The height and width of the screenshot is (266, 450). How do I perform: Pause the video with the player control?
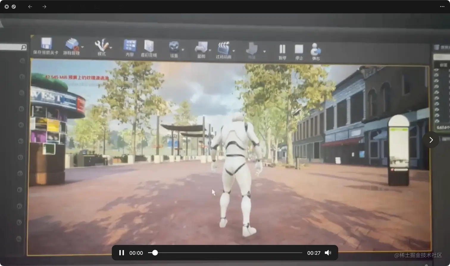(x=121, y=253)
